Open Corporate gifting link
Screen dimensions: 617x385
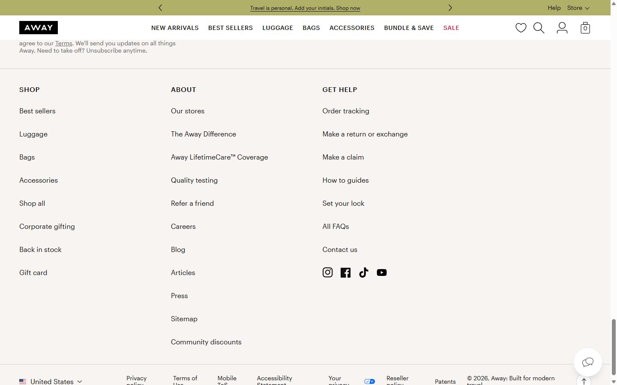[x=47, y=226]
